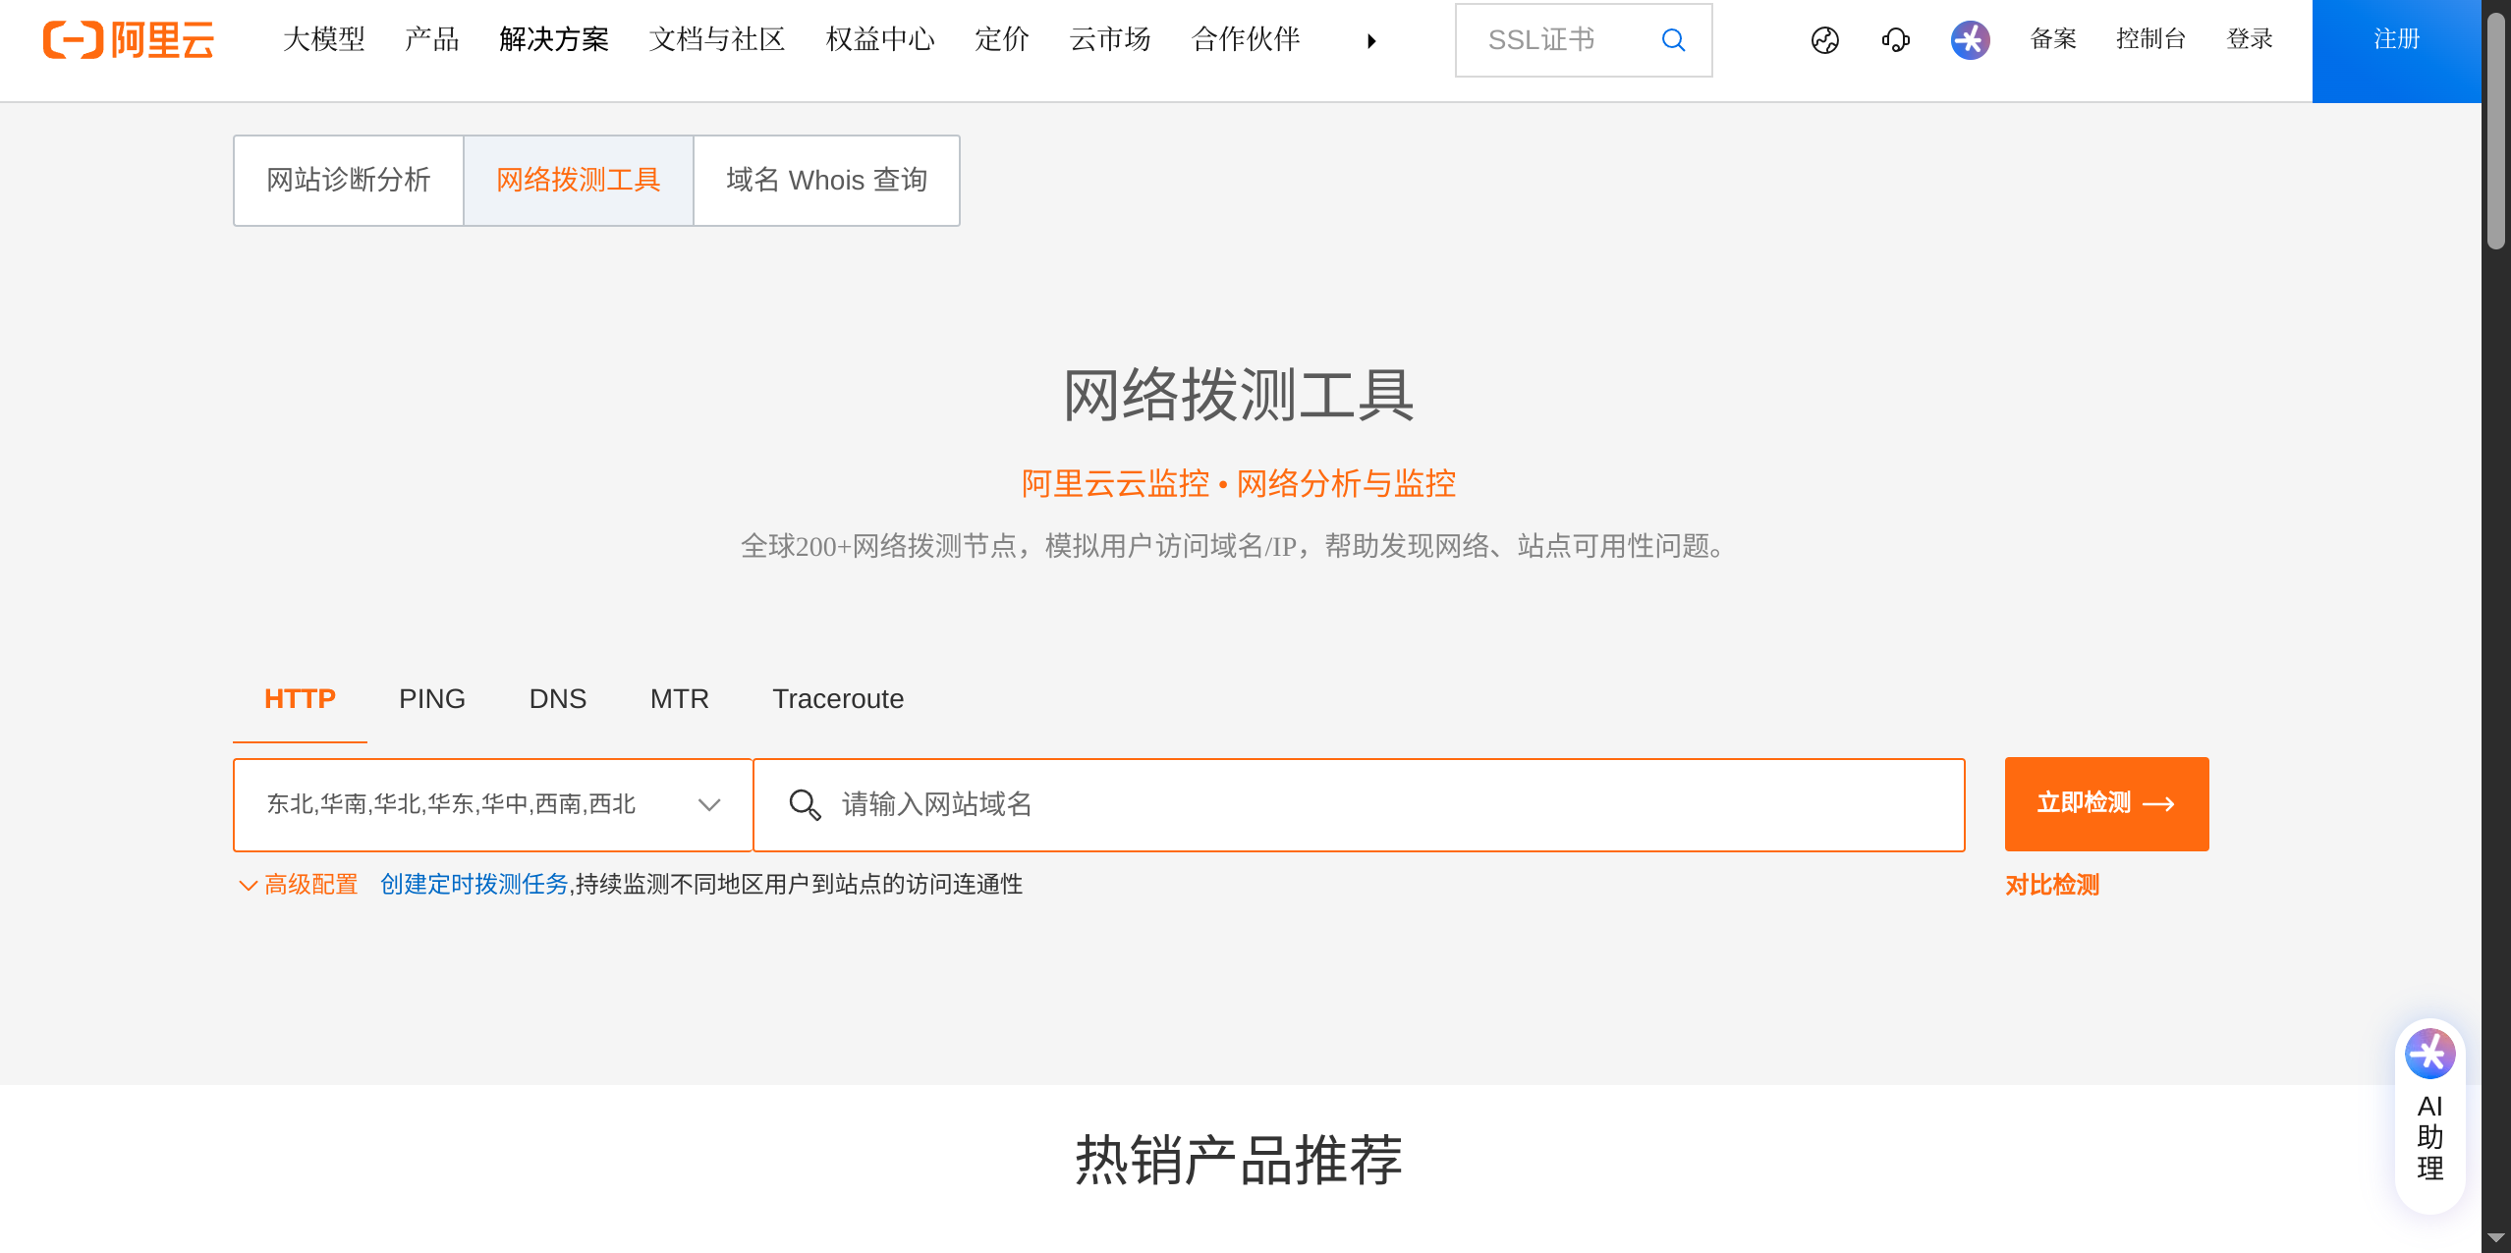
Task: Open 创建定时拨测任务 link
Action: click(474, 885)
